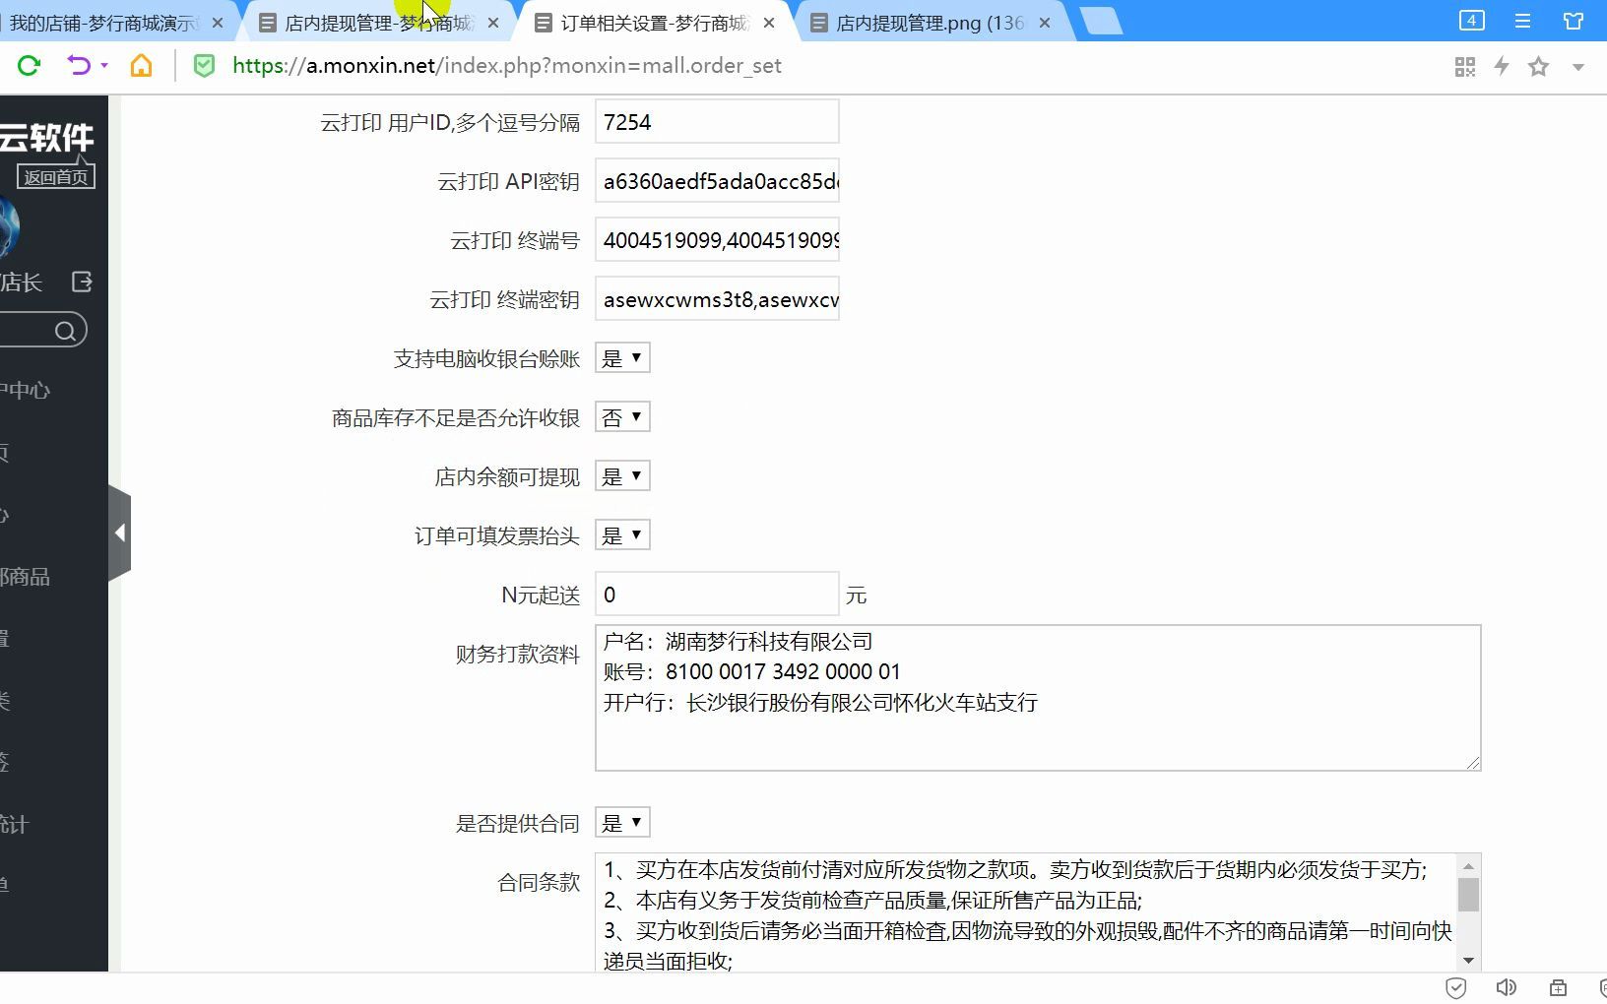This screenshot has width=1607, height=1004.
Task: Click the 云打印 终端密钥 input field
Action: coord(717,299)
